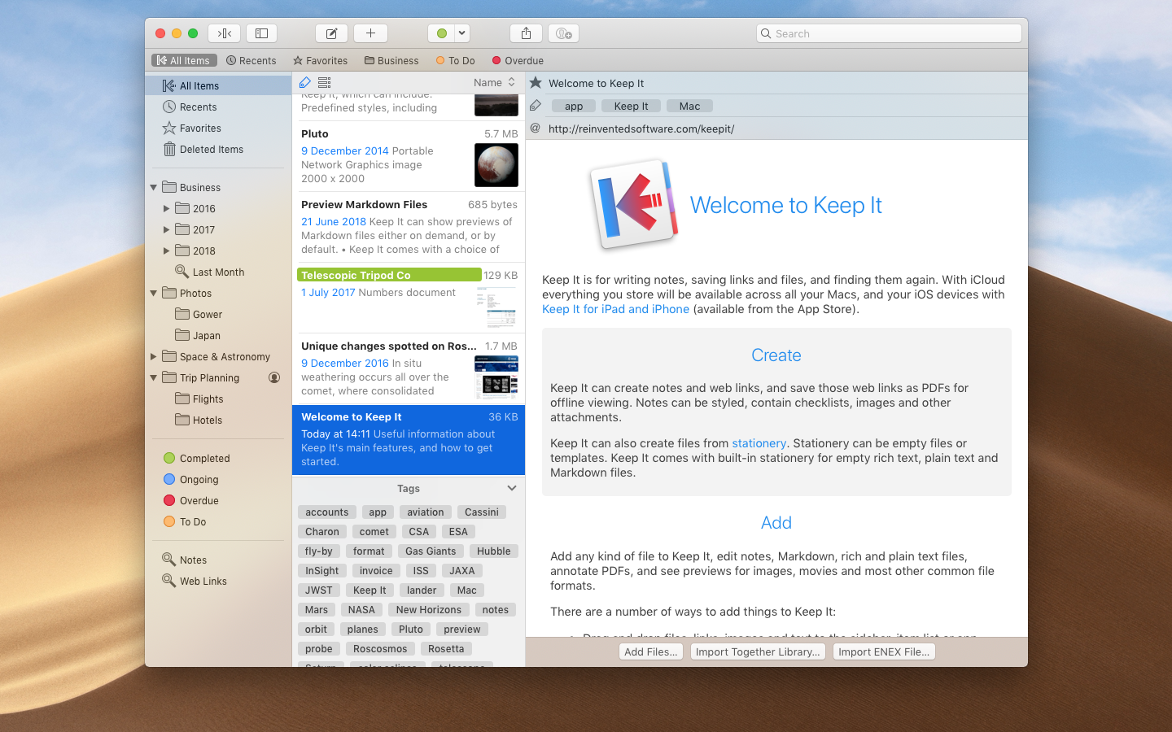Select the blue Ongoing label

click(218, 479)
